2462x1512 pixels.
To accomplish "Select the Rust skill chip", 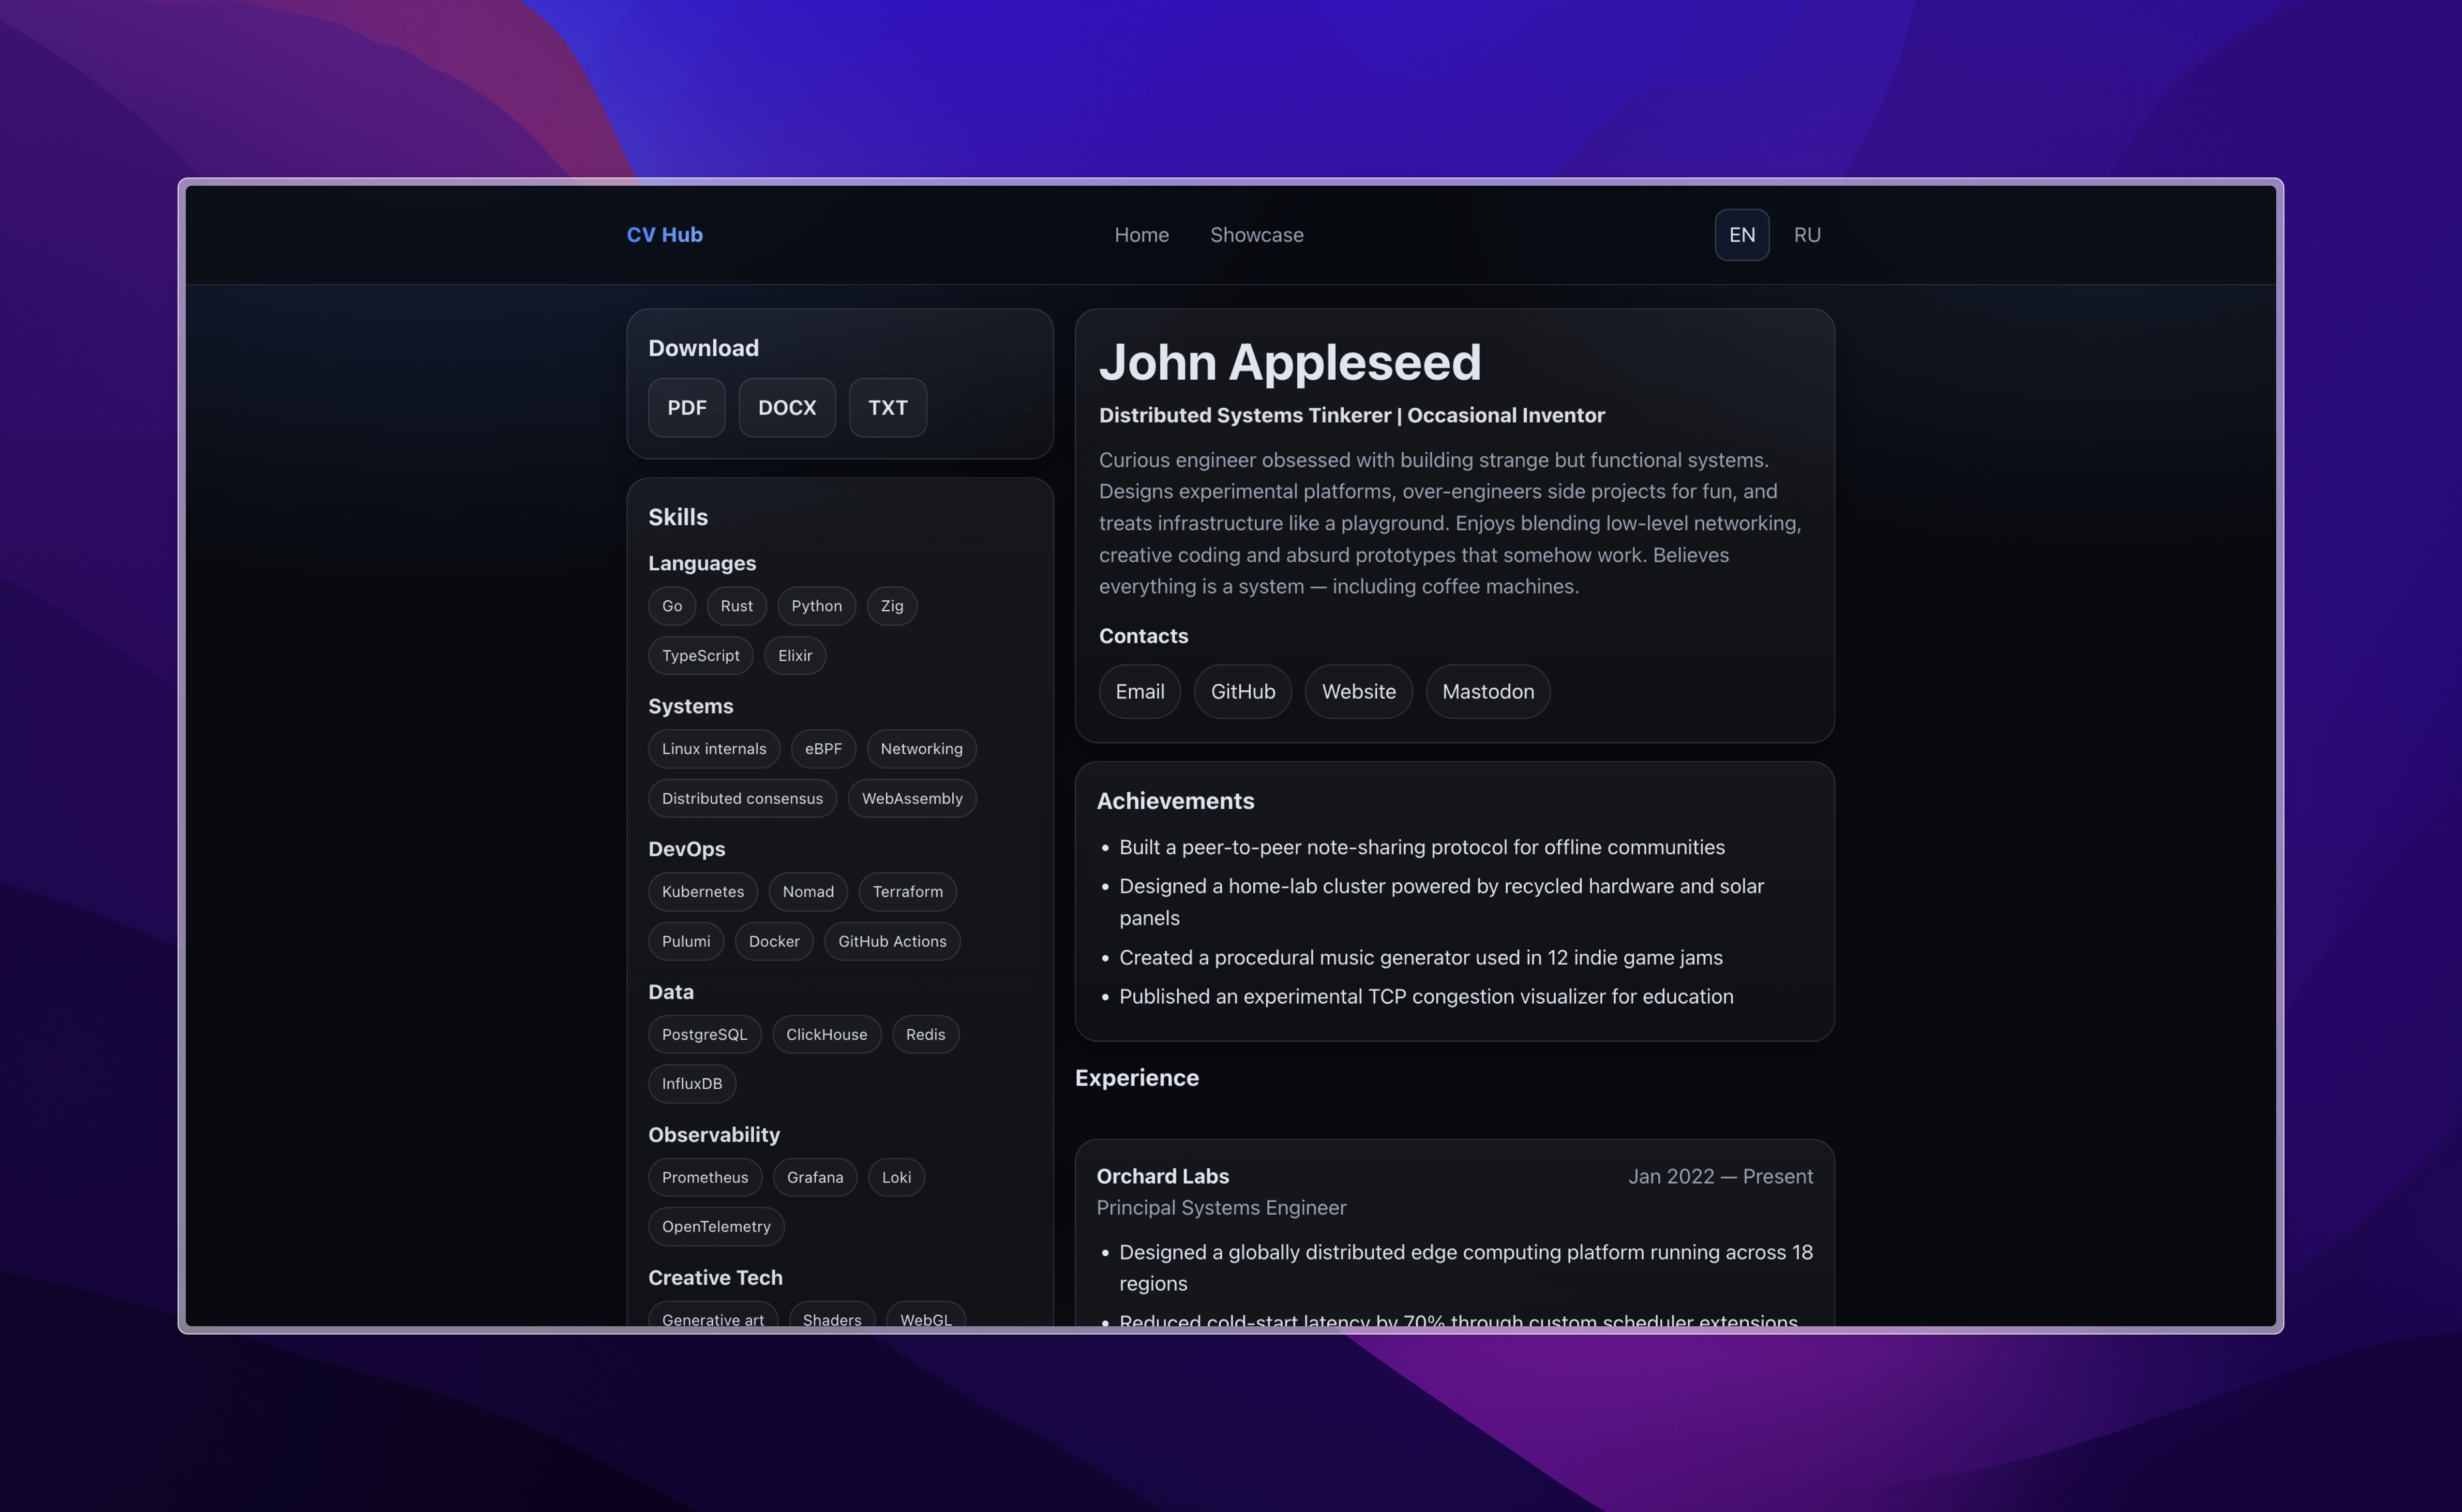I will click(736, 606).
